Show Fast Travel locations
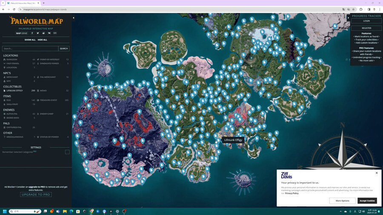 (x=13, y=63)
